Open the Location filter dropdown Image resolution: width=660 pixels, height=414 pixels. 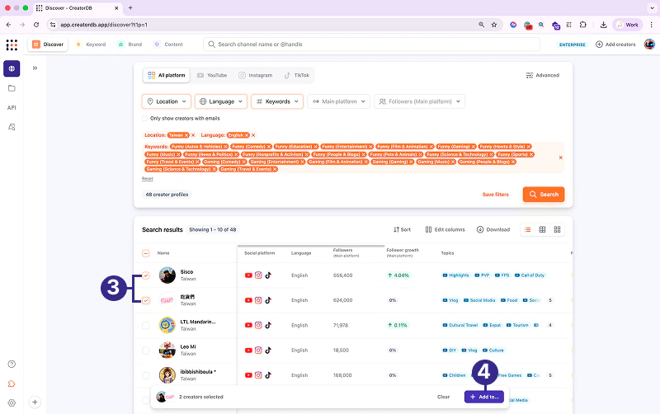click(167, 101)
